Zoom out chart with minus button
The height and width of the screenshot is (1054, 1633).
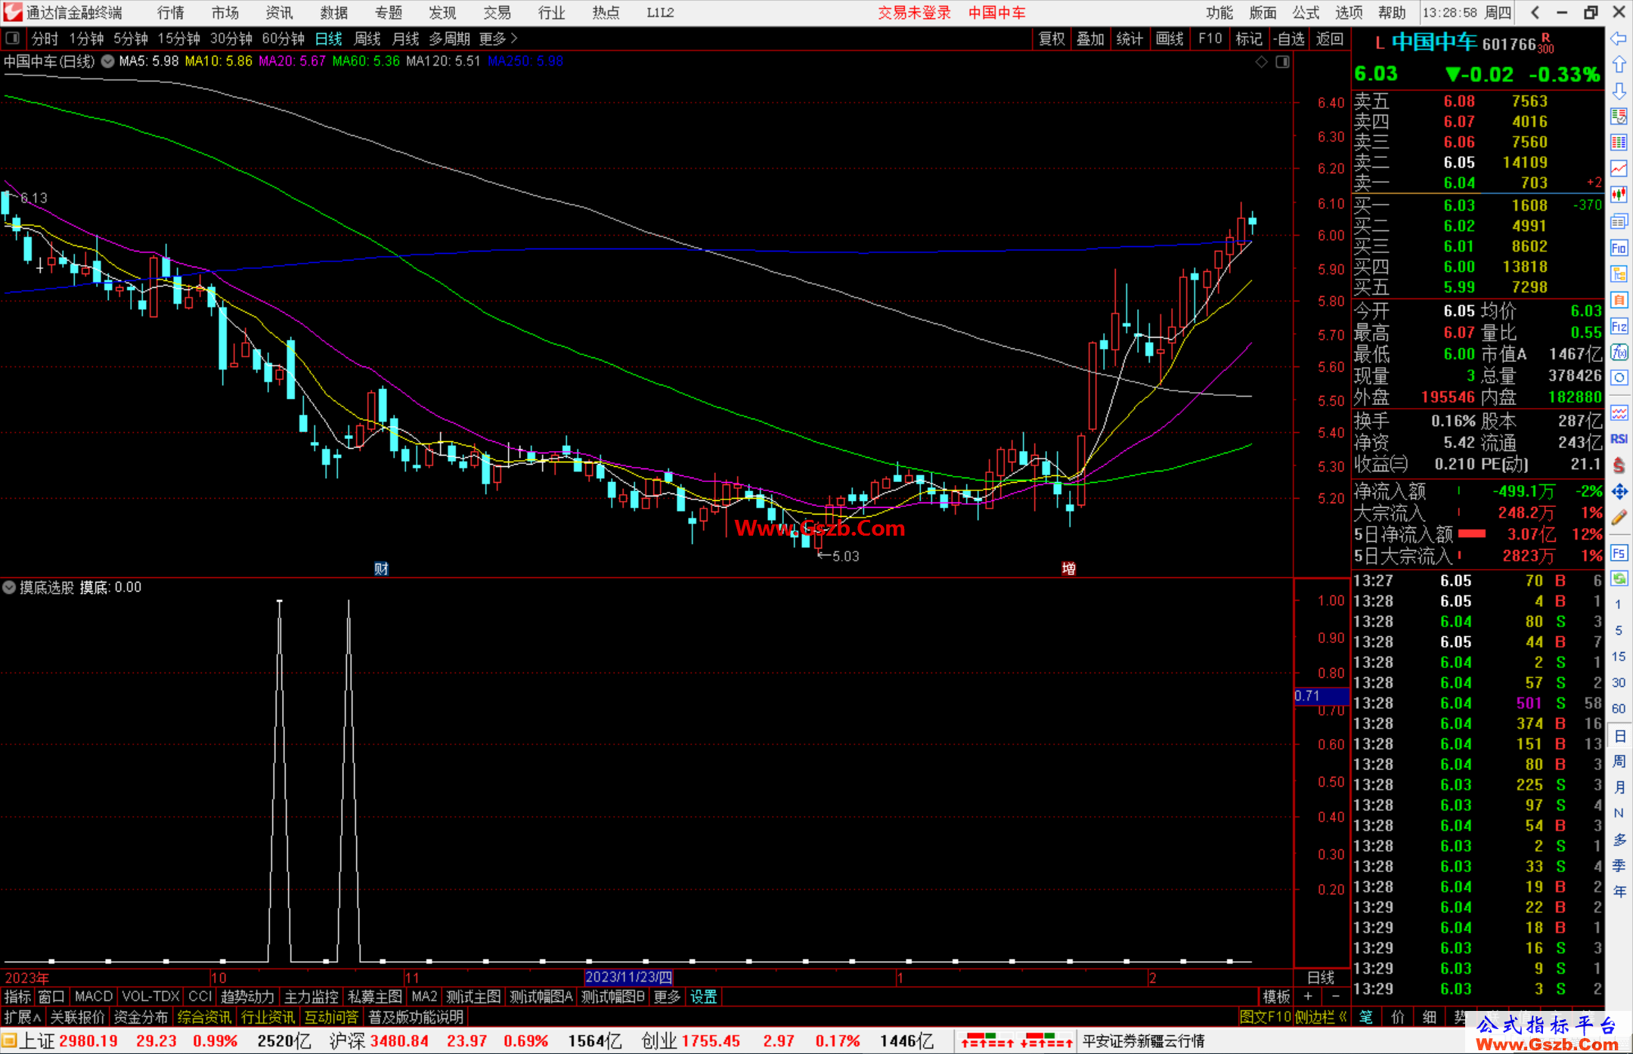tap(1336, 997)
